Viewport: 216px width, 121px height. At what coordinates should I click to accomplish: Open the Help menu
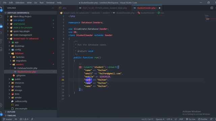(59, 3)
